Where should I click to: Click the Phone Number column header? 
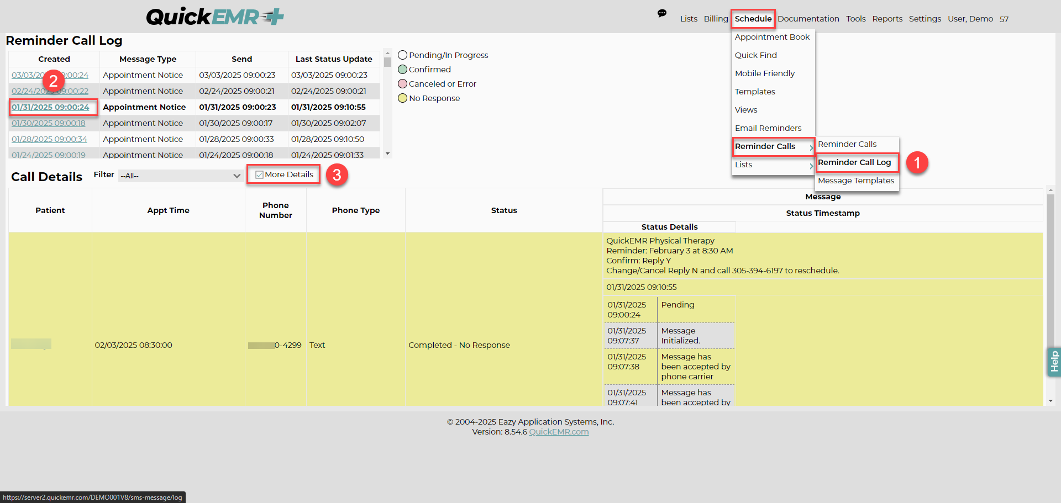coord(275,210)
